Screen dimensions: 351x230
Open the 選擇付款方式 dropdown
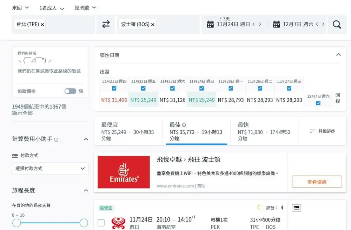point(50,169)
